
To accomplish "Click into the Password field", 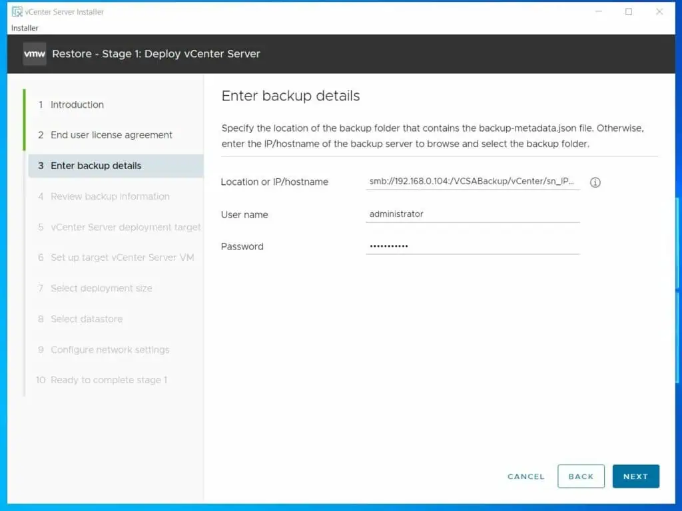I will (473, 246).
